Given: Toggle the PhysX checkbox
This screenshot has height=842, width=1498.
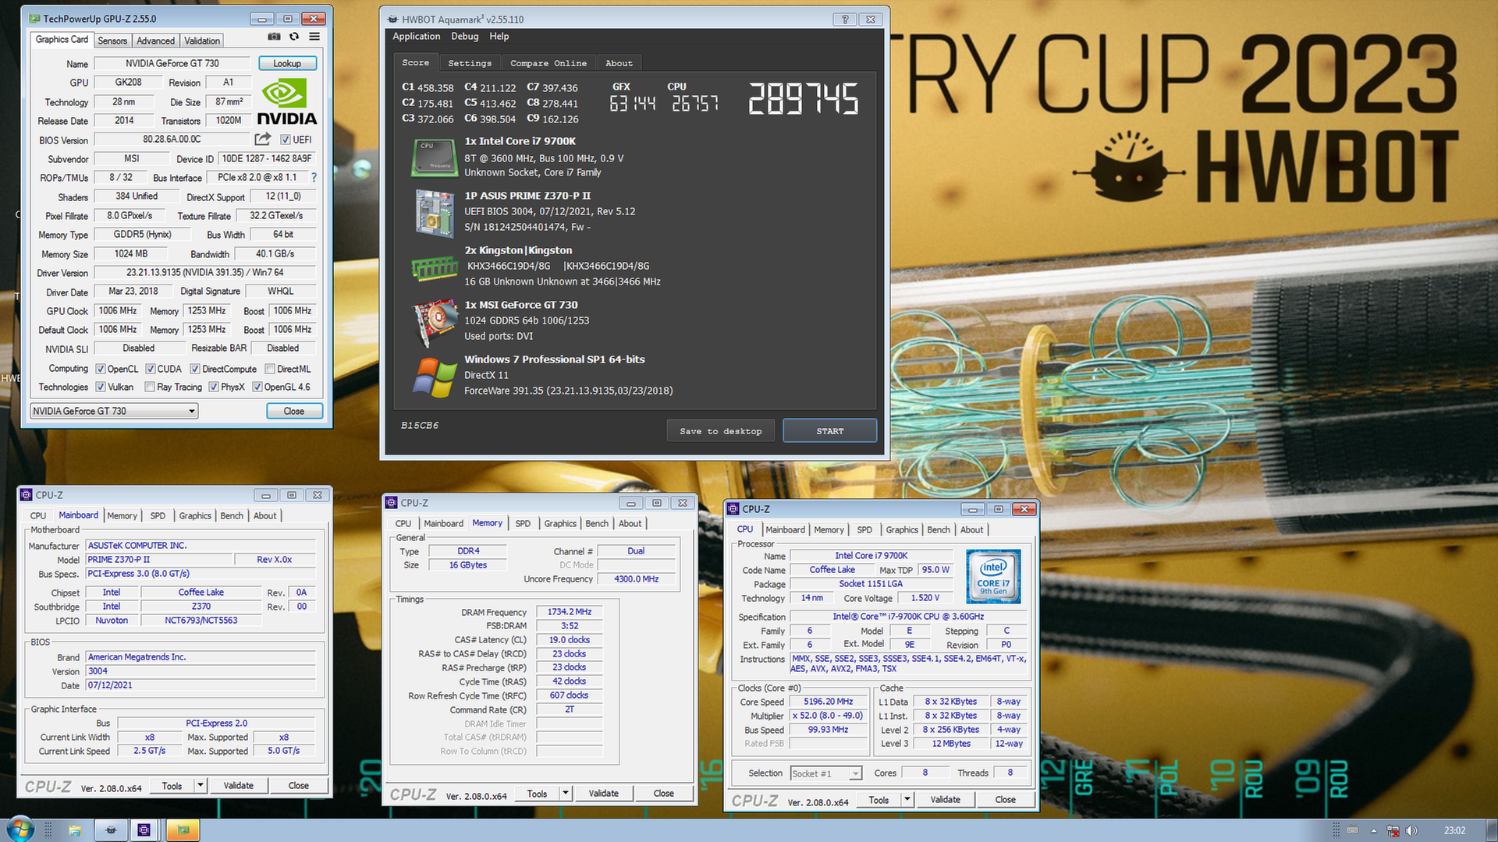Looking at the screenshot, I should [213, 387].
